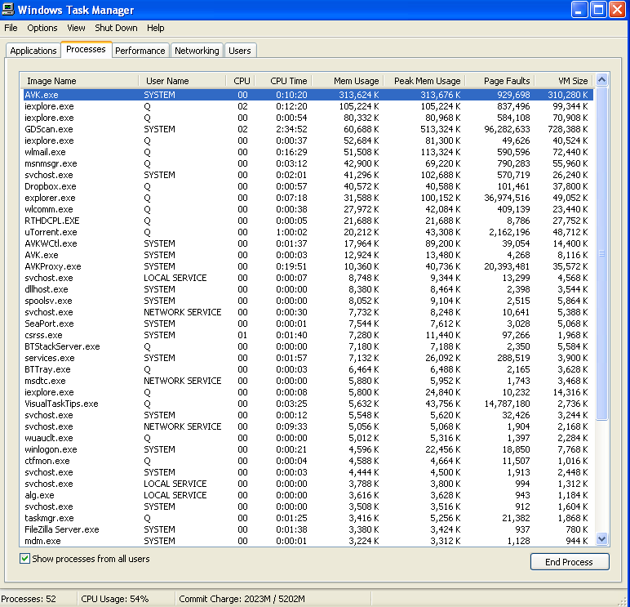Select the mdm.exe process
The image size is (630, 607).
pos(308,541)
